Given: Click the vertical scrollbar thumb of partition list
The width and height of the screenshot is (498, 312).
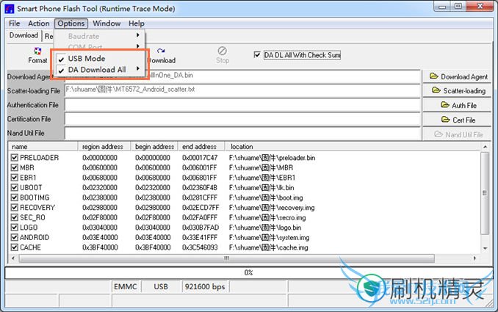Looking at the screenshot, I should click(x=485, y=193).
